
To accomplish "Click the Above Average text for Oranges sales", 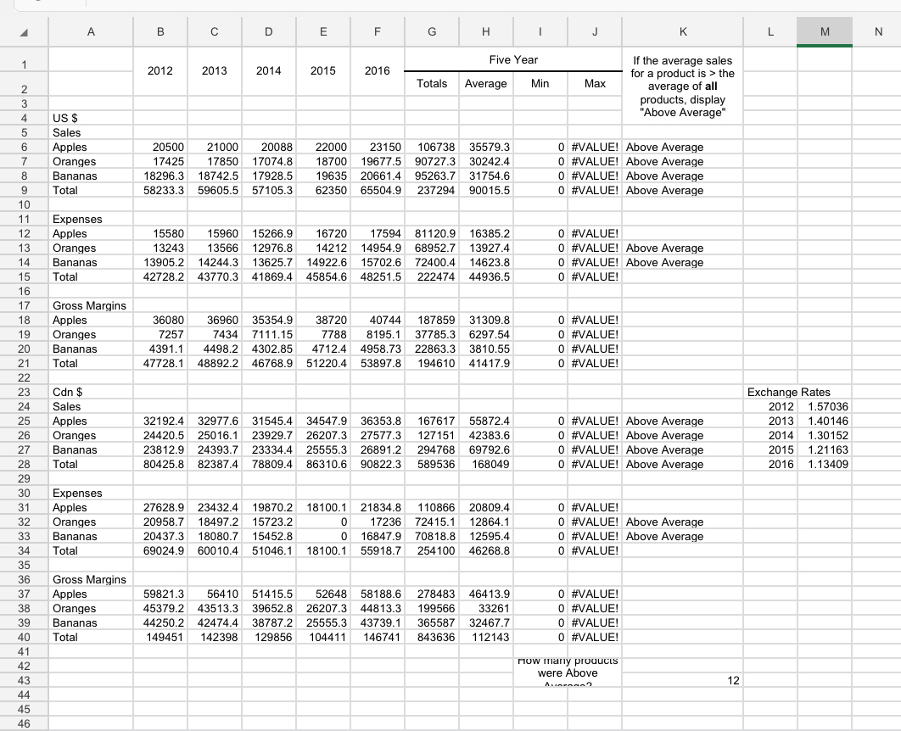I will click(x=682, y=161).
